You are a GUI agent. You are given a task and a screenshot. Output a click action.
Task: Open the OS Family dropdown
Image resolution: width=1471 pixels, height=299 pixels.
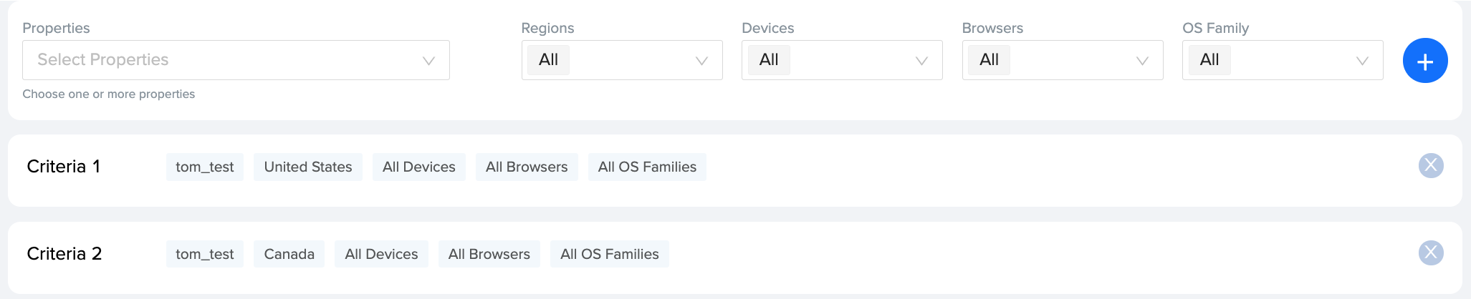coord(1283,60)
